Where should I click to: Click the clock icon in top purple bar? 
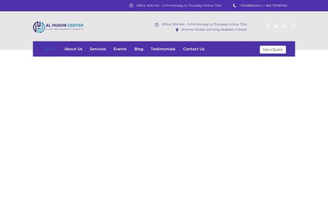(x=131, y=5)
